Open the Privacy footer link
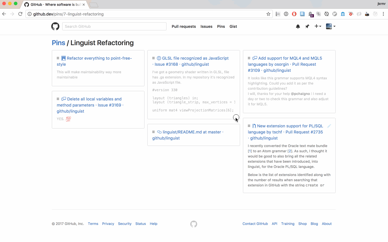The width and height of the screenshot is (388, 242). [x=108, y=224]
